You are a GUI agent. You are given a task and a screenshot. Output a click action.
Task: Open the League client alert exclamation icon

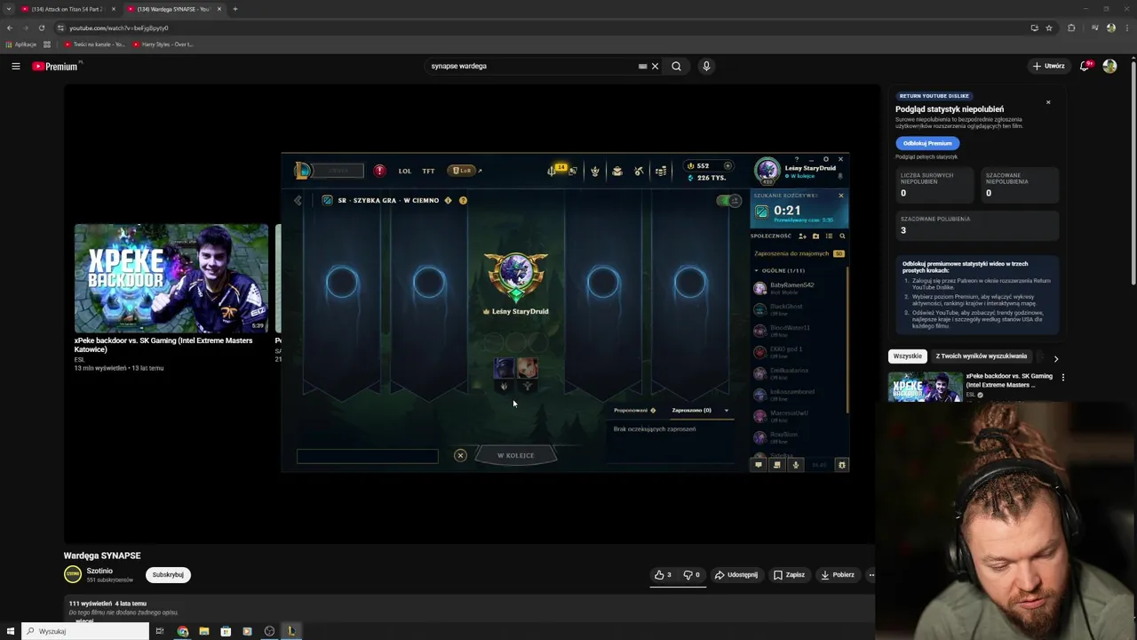(x=379, y=171)
